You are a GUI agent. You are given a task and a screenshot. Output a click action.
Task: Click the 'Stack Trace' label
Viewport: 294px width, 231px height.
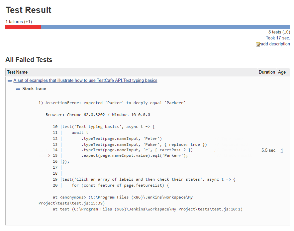[34, 89]
